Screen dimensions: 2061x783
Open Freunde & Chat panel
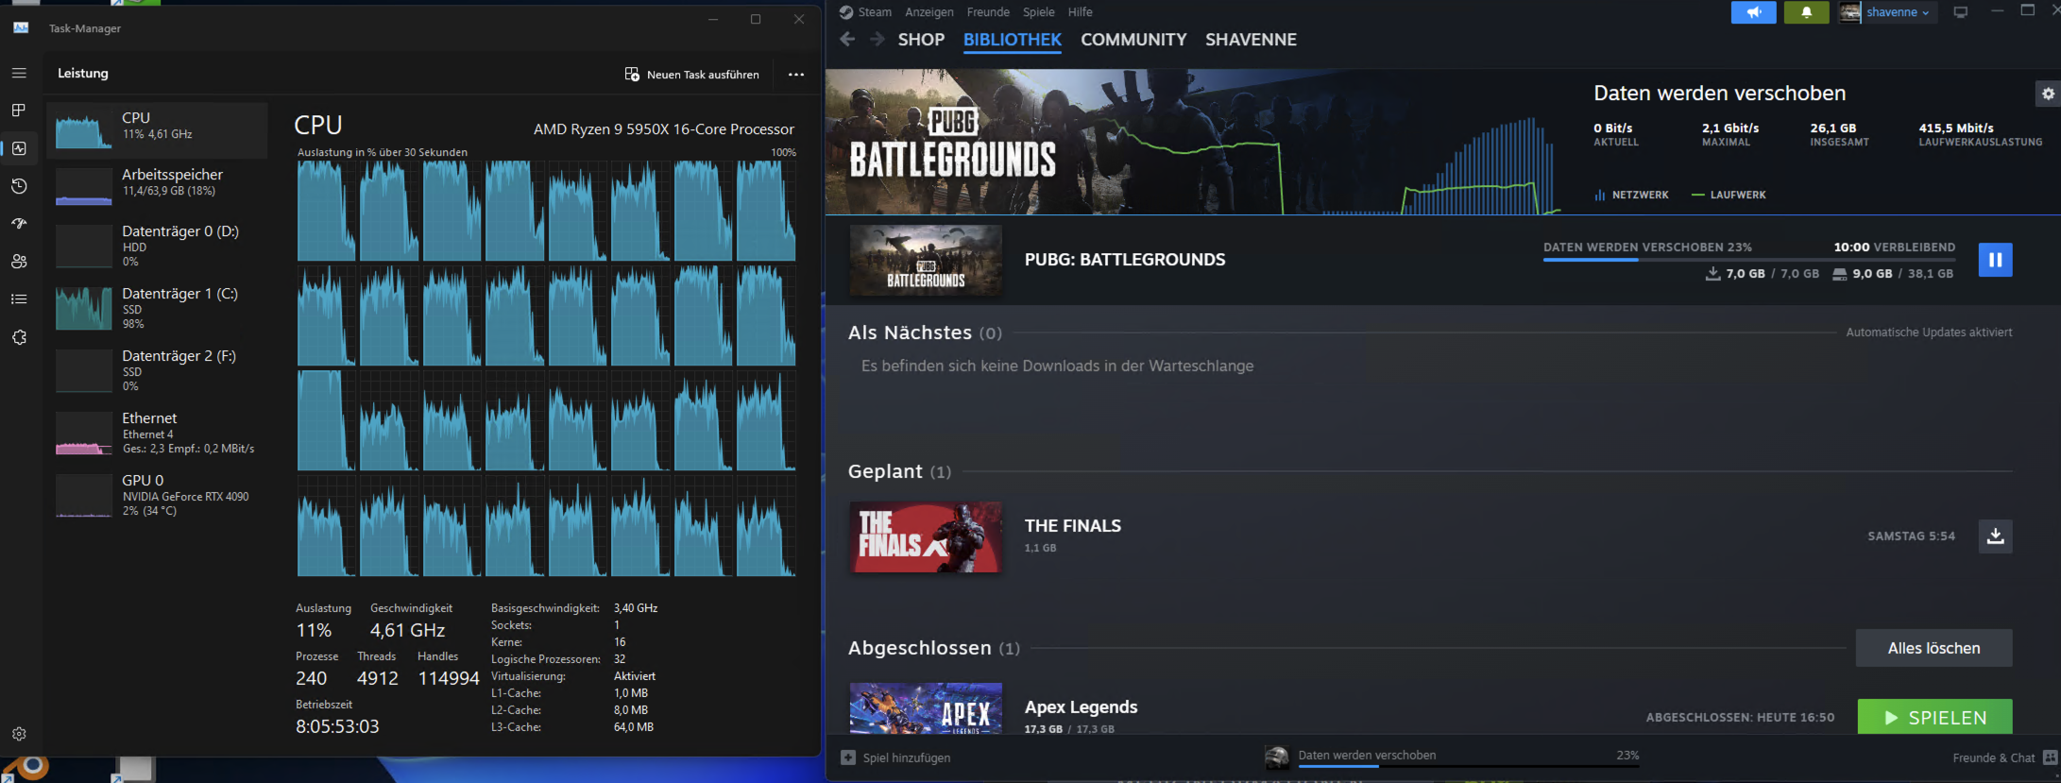point(2004,757)
